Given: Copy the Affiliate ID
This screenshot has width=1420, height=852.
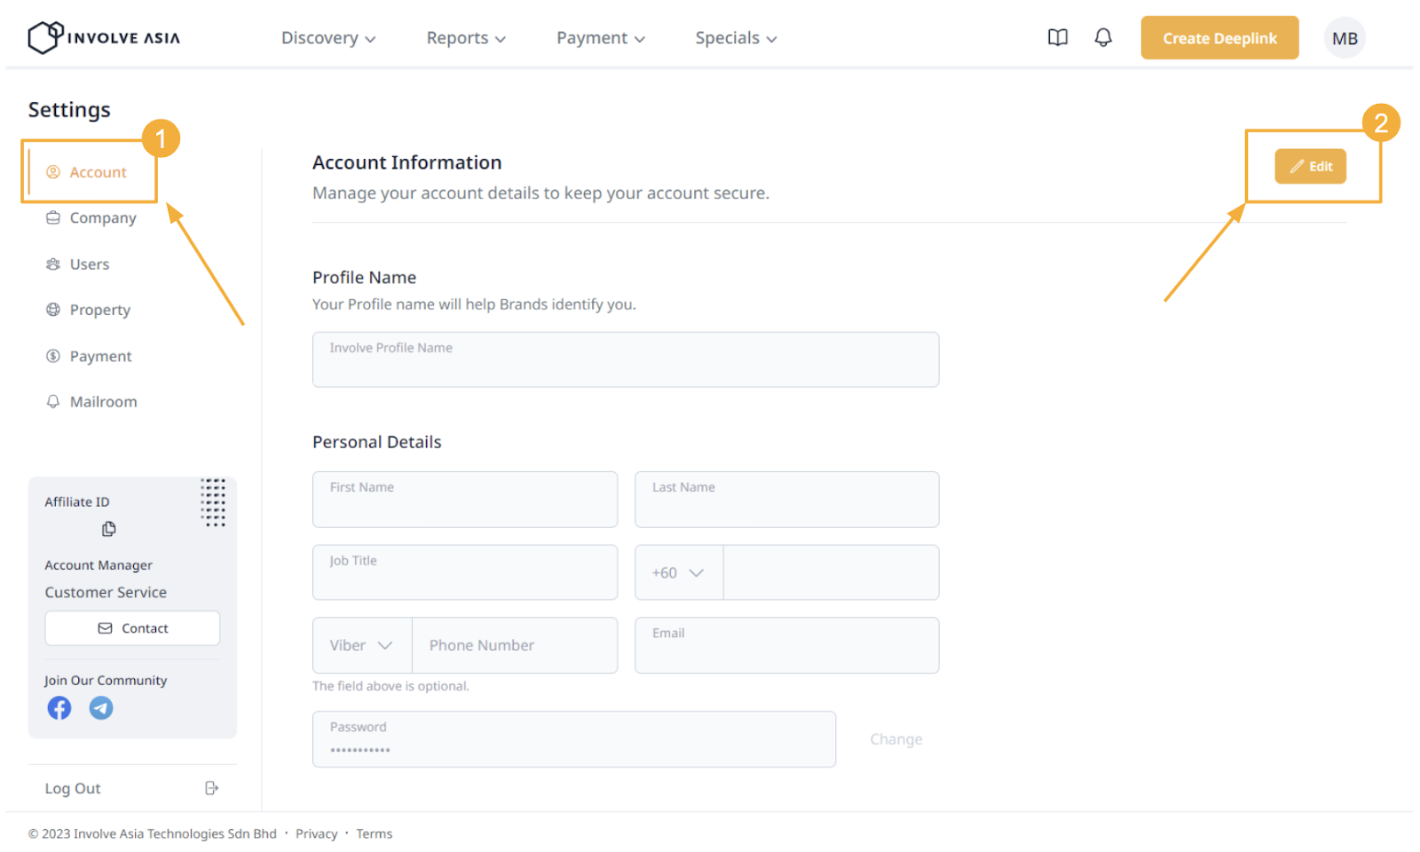Looking at the screenshot, I should pos(108,529).
